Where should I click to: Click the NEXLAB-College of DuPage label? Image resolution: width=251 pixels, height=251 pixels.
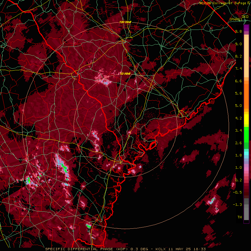pos(223,3)
